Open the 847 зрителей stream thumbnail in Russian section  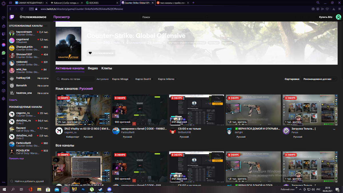pyautogui.click(x=196, y=110)
